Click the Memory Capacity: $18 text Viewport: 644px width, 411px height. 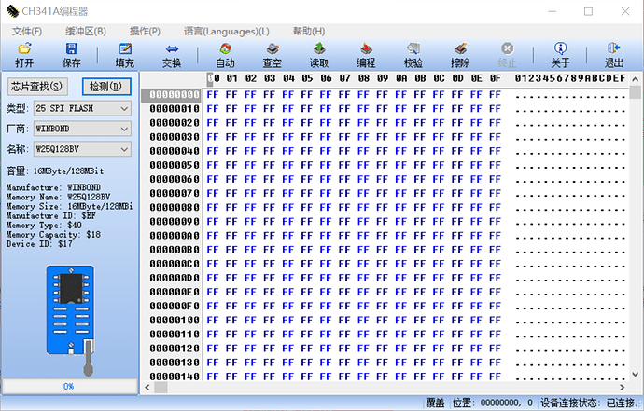53,235
